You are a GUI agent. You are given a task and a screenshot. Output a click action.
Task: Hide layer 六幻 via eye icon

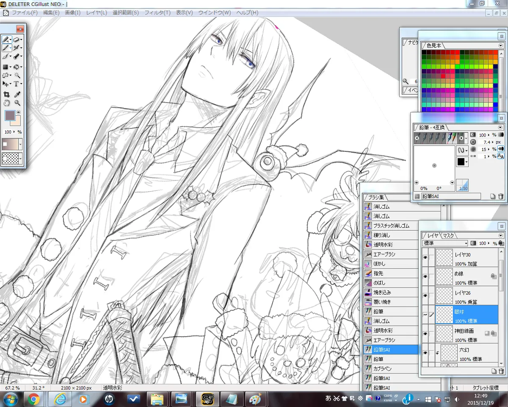[425, 353]
